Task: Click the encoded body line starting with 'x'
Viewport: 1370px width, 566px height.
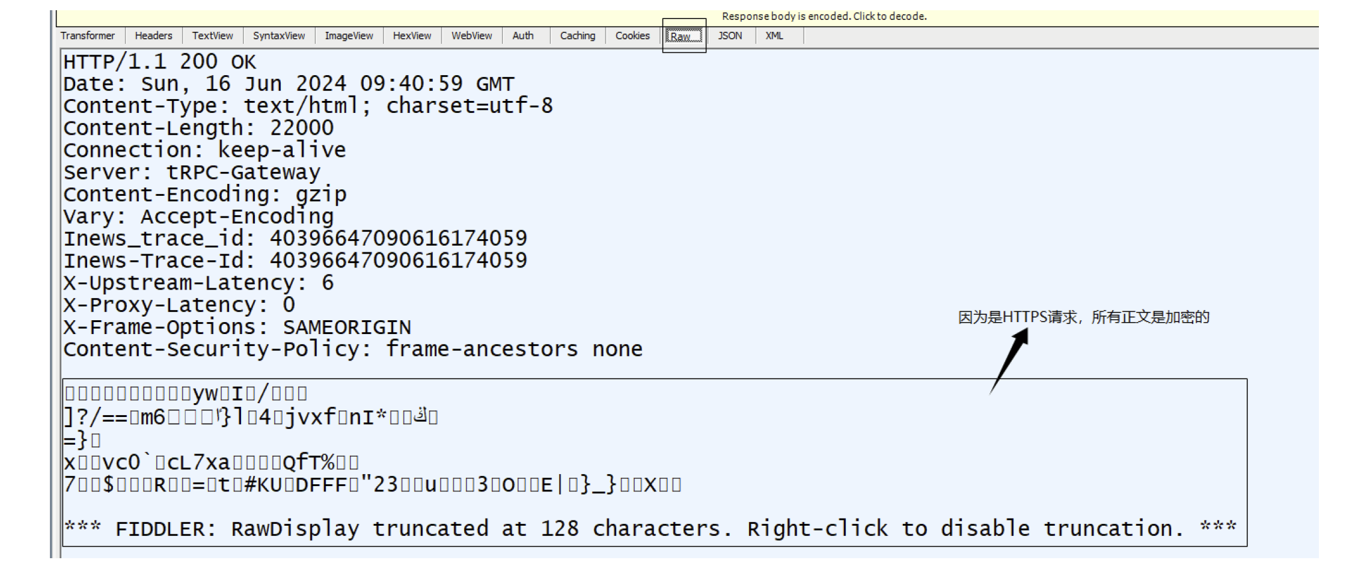Action: pyautogui.click(x=211, y=463)
